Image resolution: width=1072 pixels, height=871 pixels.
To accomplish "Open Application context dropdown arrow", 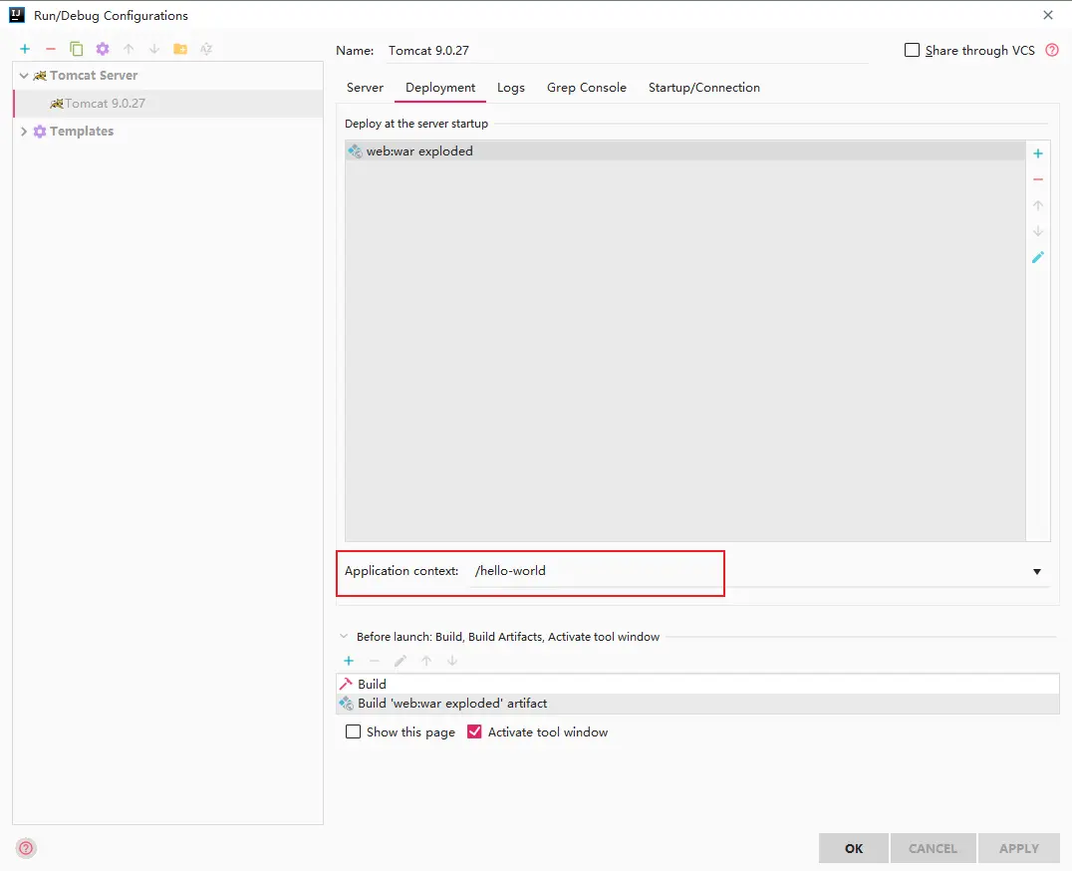I will [x=1036, y=572].
